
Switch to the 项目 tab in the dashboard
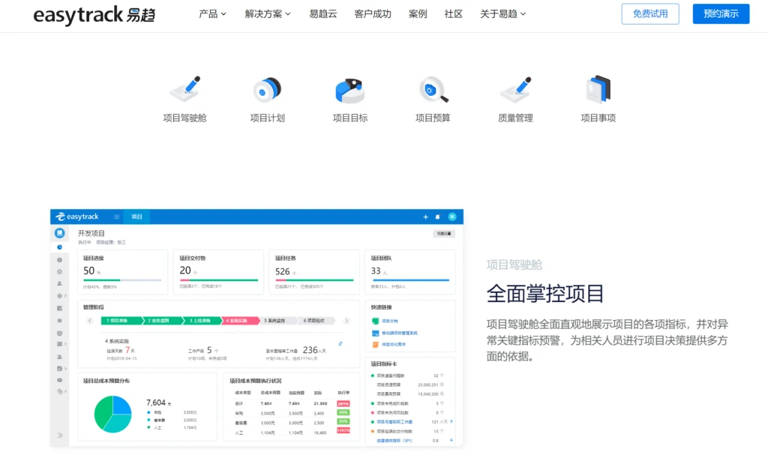[136, 216]
